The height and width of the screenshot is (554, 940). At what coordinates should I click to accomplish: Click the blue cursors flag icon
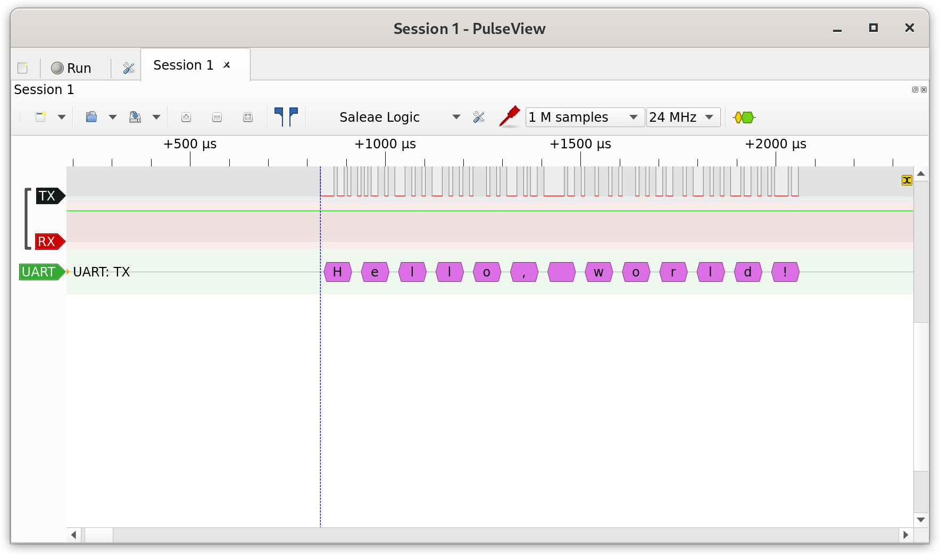click(286, 117)
